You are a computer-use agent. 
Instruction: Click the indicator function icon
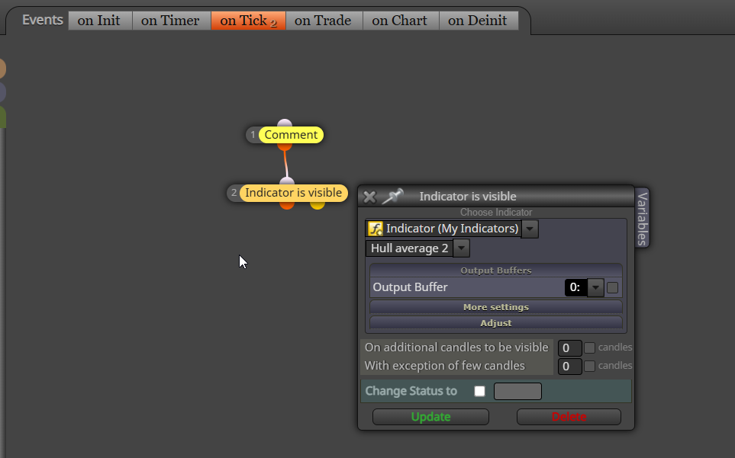[x=375, y=229]
